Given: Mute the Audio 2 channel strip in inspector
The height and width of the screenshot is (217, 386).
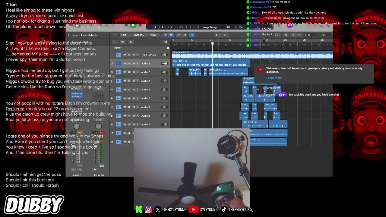Looking at the screenshot, I should coord(73,170).
